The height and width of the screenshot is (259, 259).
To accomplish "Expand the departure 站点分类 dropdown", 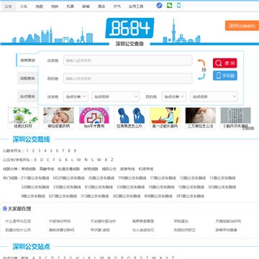I will pos(76,96).
